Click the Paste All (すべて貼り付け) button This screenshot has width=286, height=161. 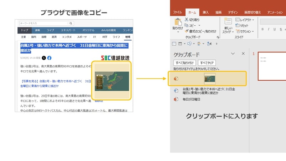[184, 63]
